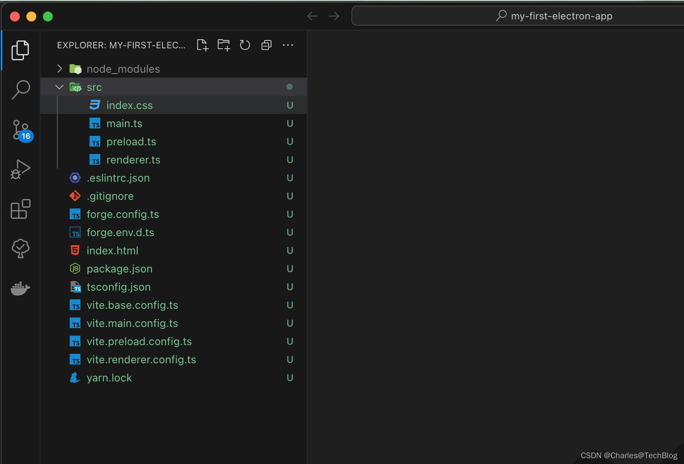Click the untracked U badge on index.css

pos(290,105)
